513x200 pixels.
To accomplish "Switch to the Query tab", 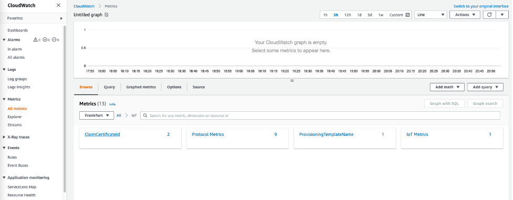I will 109,87.
